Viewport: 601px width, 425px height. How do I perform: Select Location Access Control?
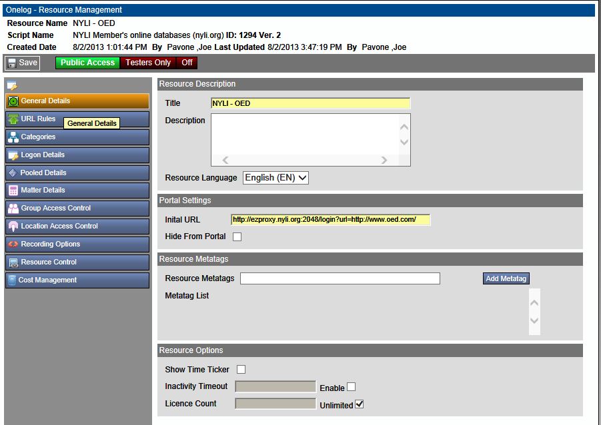point(77,226)
